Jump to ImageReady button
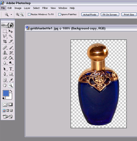137x141 pixels. pos(8,117)
